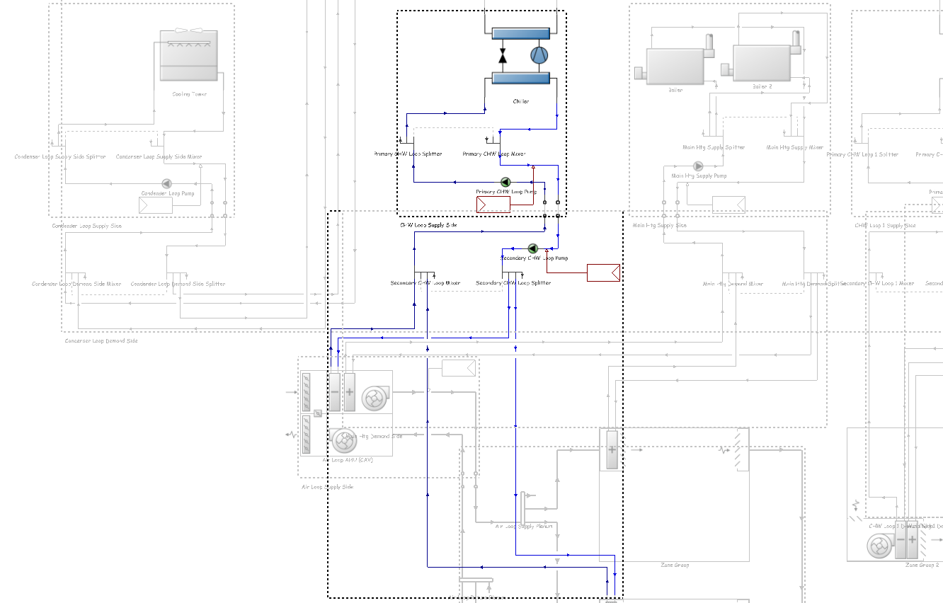Click the AHU return fan icon
Image resolution: width=943 pixels, height=603 pixels.
tap(345, 442)
